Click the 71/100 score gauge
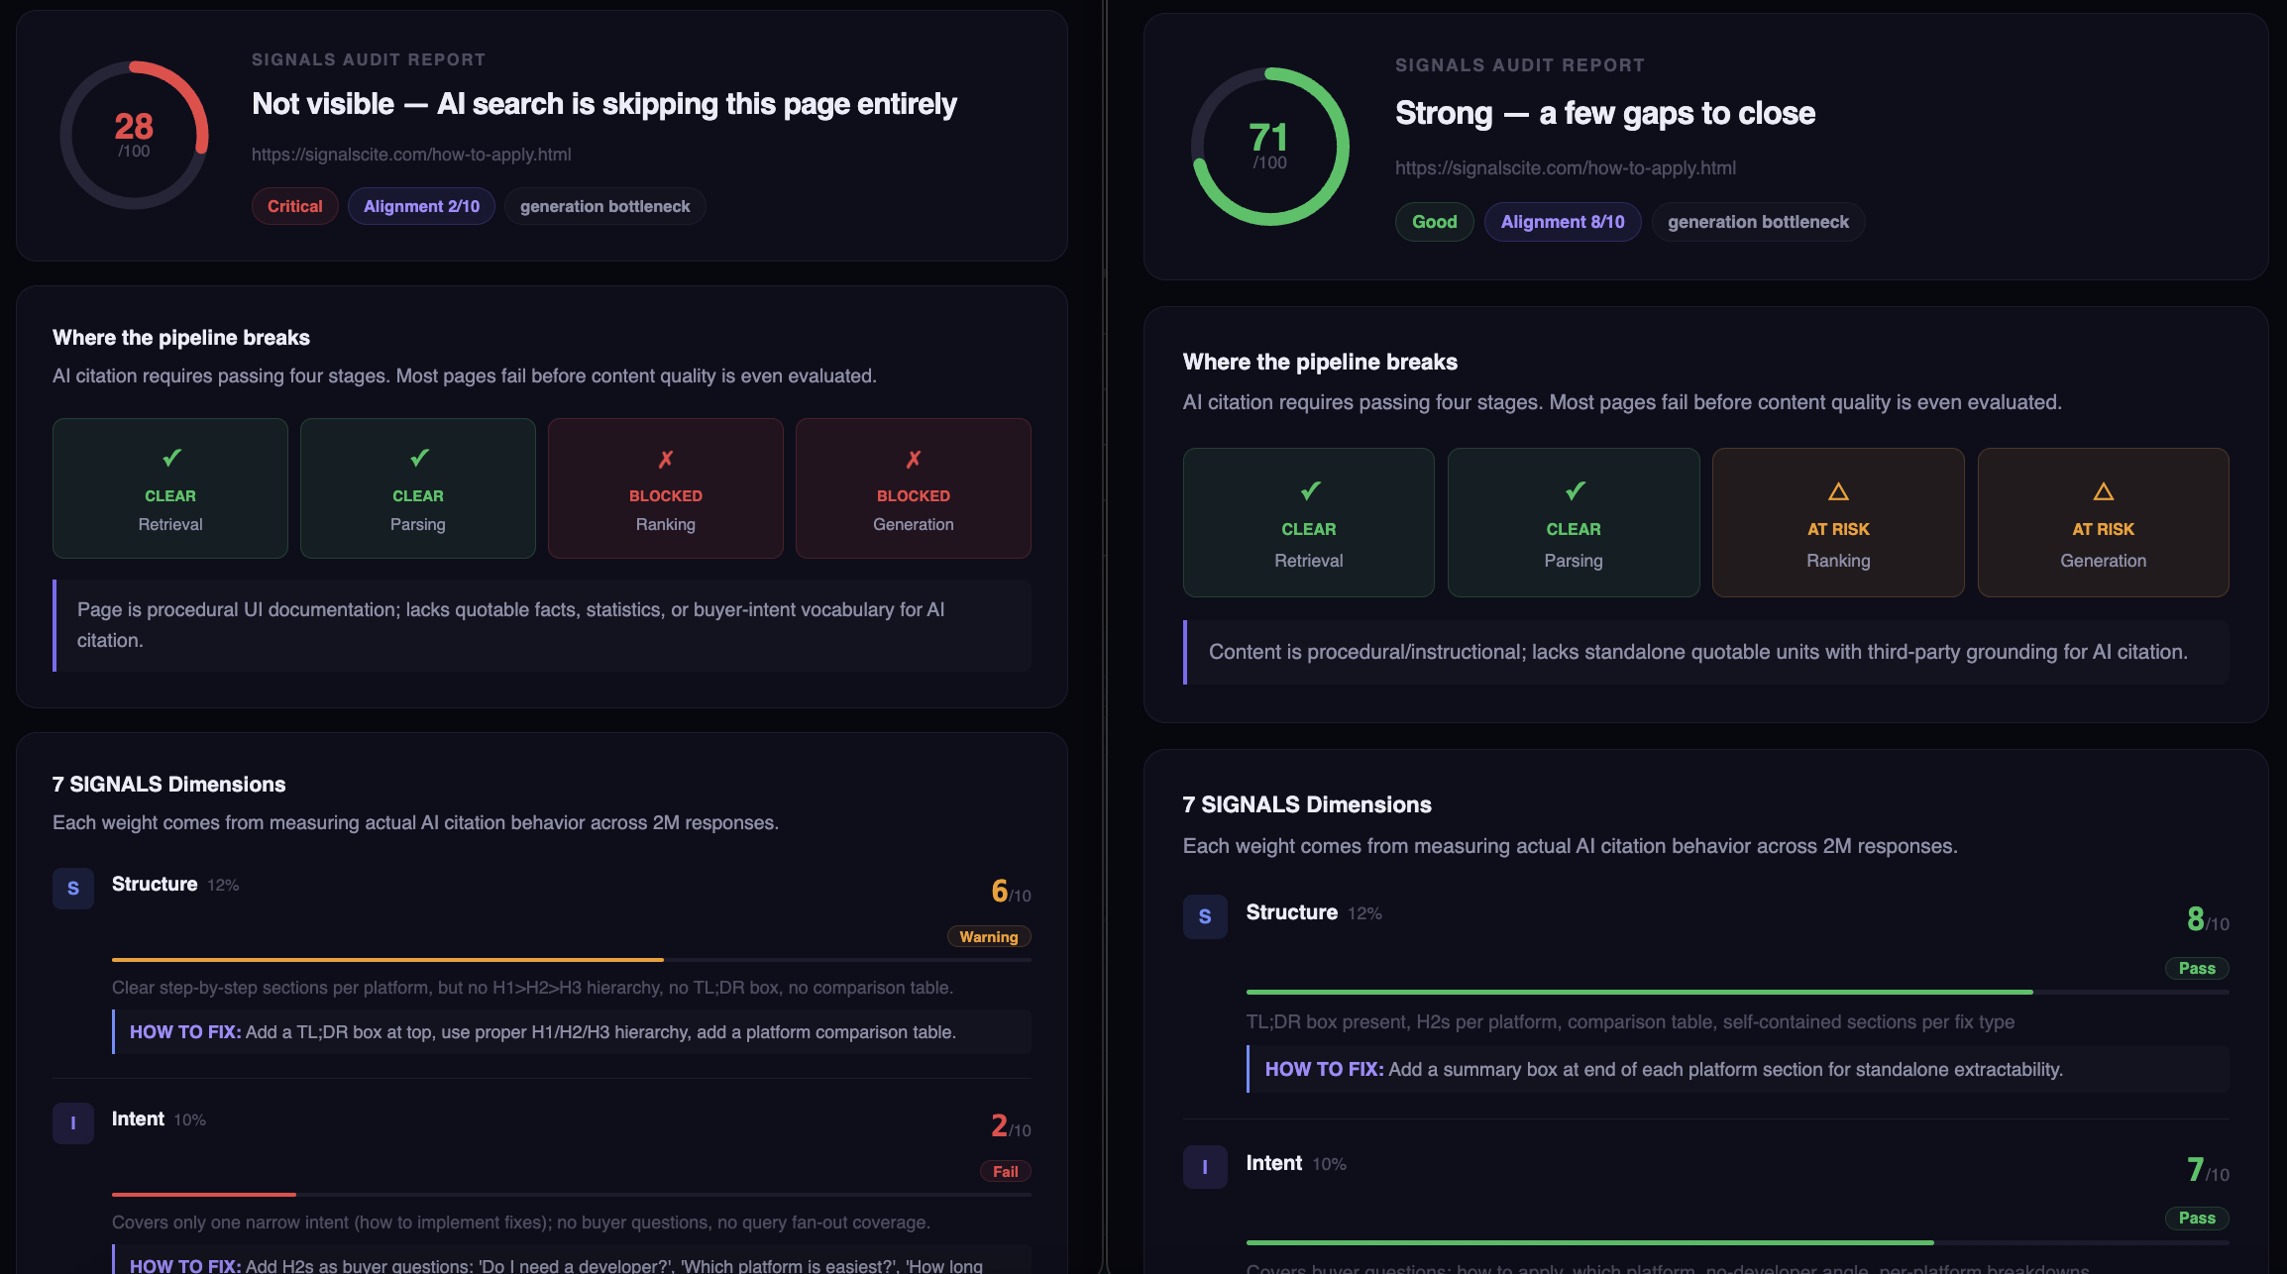2287x1274 pixels. (1269, 147)
